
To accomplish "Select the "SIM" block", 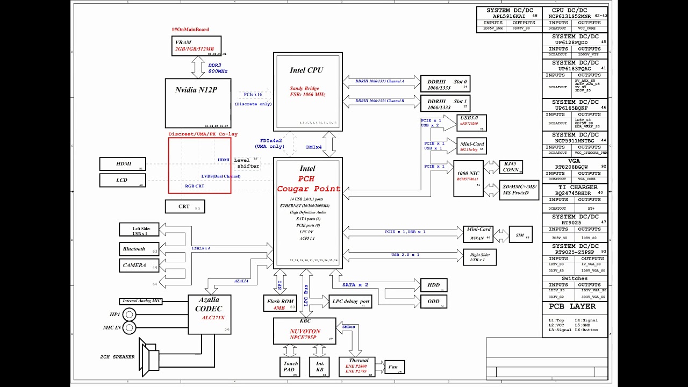I will (x=520, y=234).
